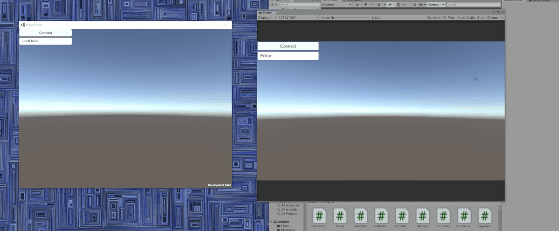Toggle Scene view effects icon

pyautogui.click(x=379, y=5)
